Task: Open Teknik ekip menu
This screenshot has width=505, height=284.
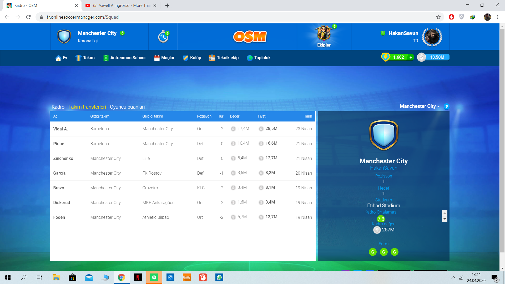Action: coord(224,58)
